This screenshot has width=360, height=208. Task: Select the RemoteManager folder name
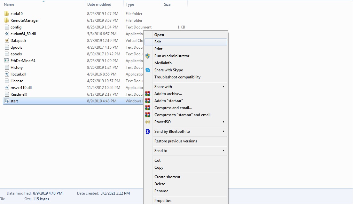pos(25,20)
